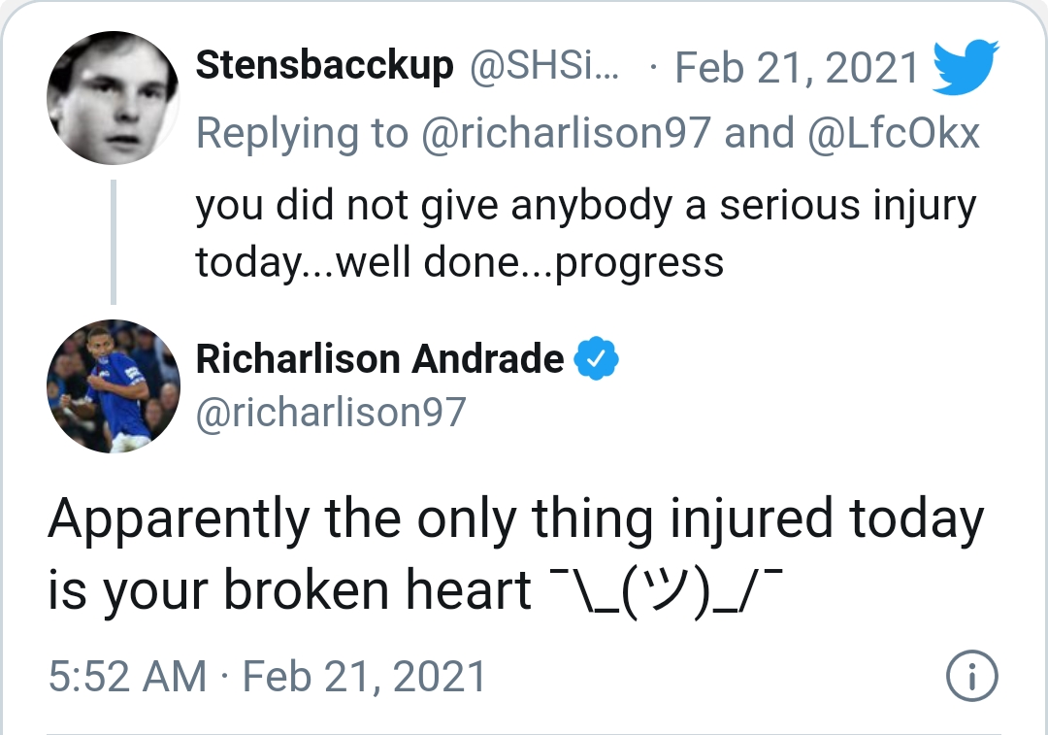Click the 'Replying to' label text
The height and width of the screenshot is (735, 1048).
302,134
